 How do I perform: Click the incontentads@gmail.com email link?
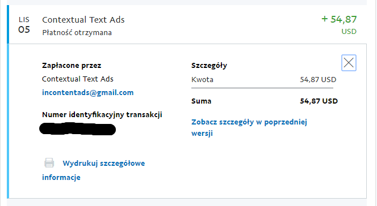point(88,92)
